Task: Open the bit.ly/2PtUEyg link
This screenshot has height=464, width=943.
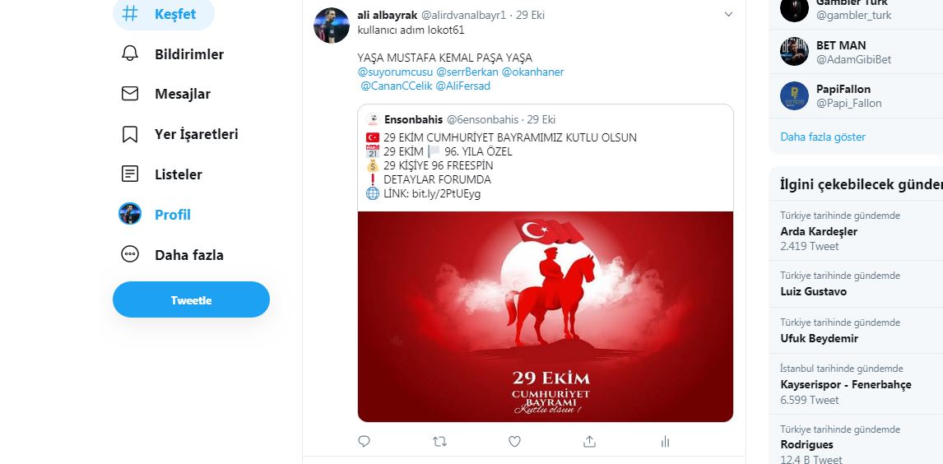Action: pyautogui.click(x=446, y=194)
